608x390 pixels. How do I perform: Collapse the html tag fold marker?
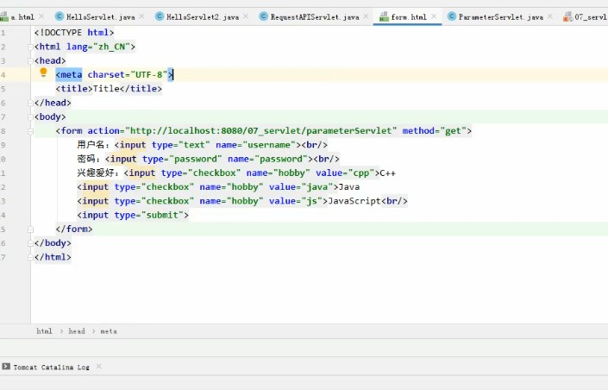pyautogui.click(x=31, y=47)
